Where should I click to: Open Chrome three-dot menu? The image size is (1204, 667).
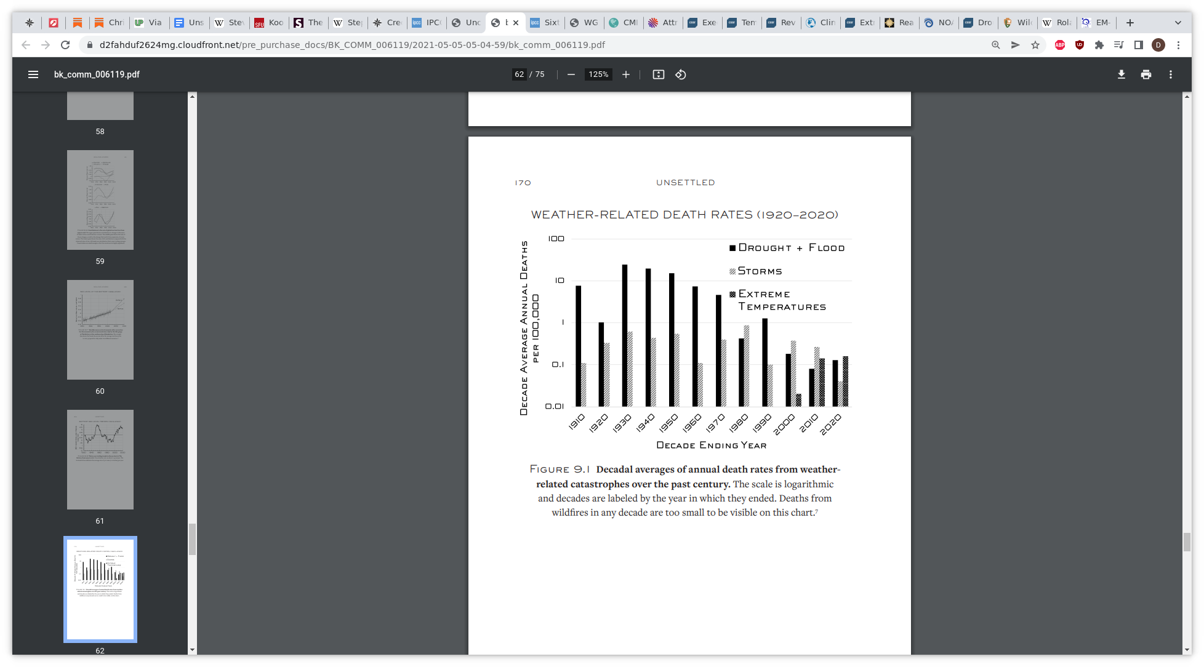pos(1178,45)
